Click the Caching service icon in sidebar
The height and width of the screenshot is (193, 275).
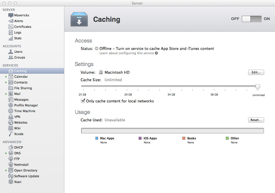(11, 71)
